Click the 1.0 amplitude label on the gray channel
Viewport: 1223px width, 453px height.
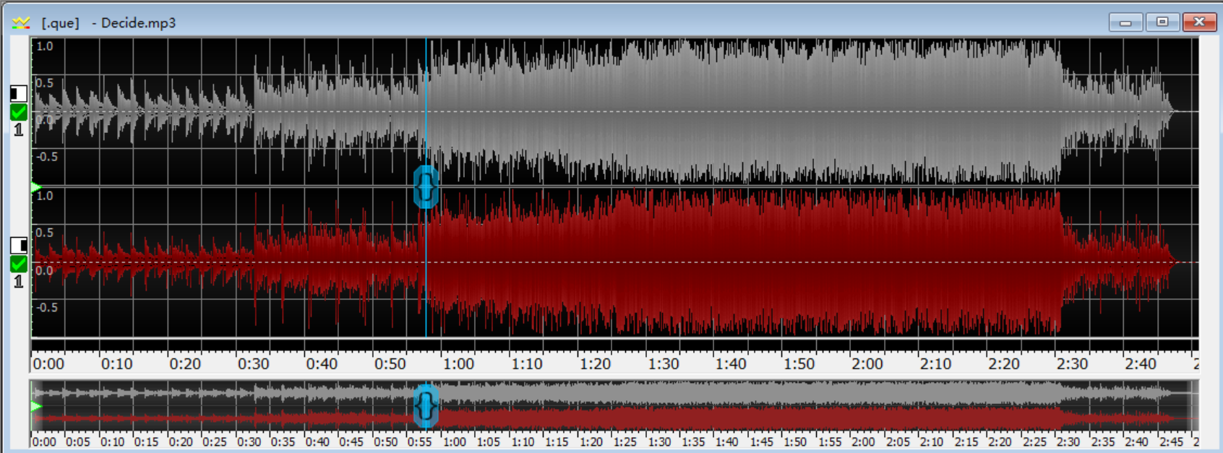coord(45,46)
